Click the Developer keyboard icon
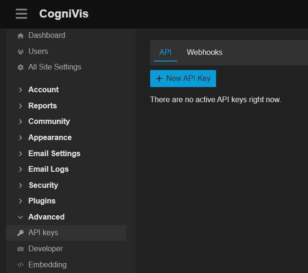 click(x=20, y=249)
